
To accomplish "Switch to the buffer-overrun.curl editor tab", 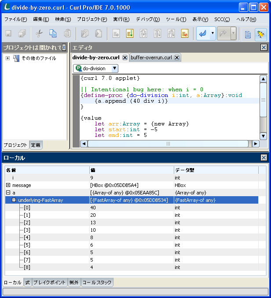I will (x=151, y=57).
